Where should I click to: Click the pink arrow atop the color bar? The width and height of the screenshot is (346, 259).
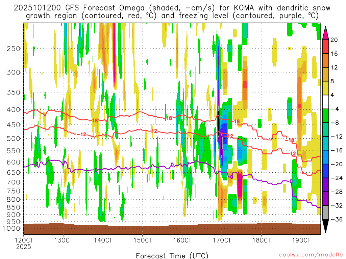pos(326,32)
